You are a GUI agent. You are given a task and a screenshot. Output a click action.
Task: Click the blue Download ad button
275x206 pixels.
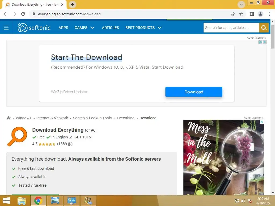click(194, 92)
